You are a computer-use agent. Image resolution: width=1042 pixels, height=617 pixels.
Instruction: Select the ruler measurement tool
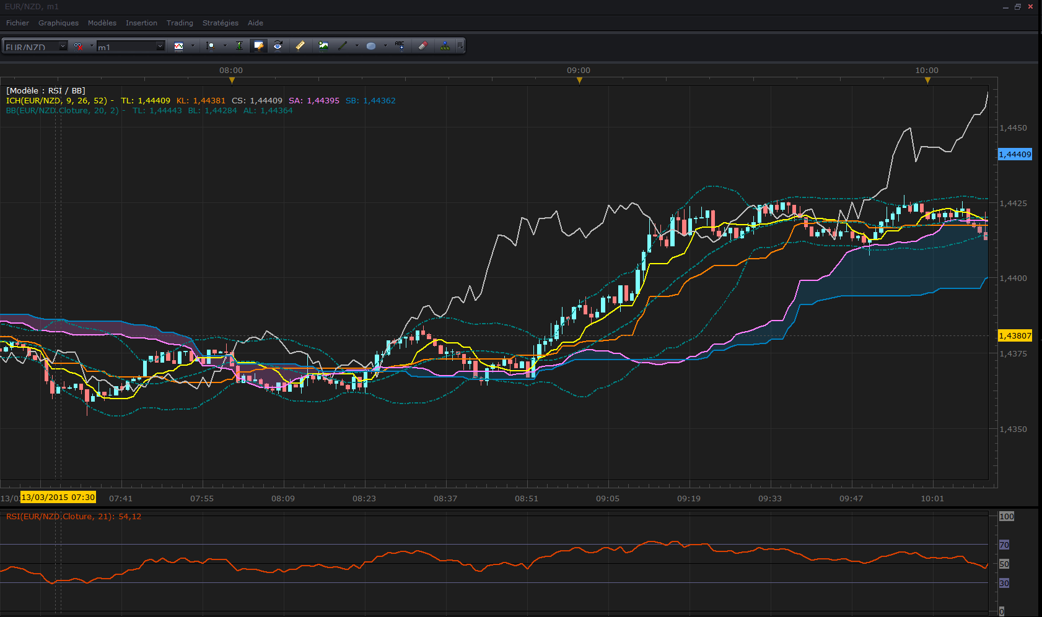[300, 46]
